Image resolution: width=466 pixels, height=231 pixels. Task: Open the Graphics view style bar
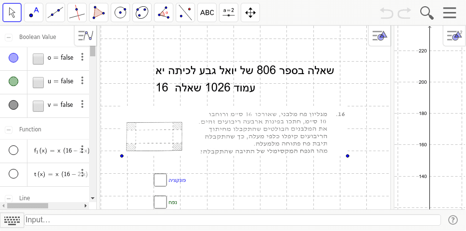[379, 36]
